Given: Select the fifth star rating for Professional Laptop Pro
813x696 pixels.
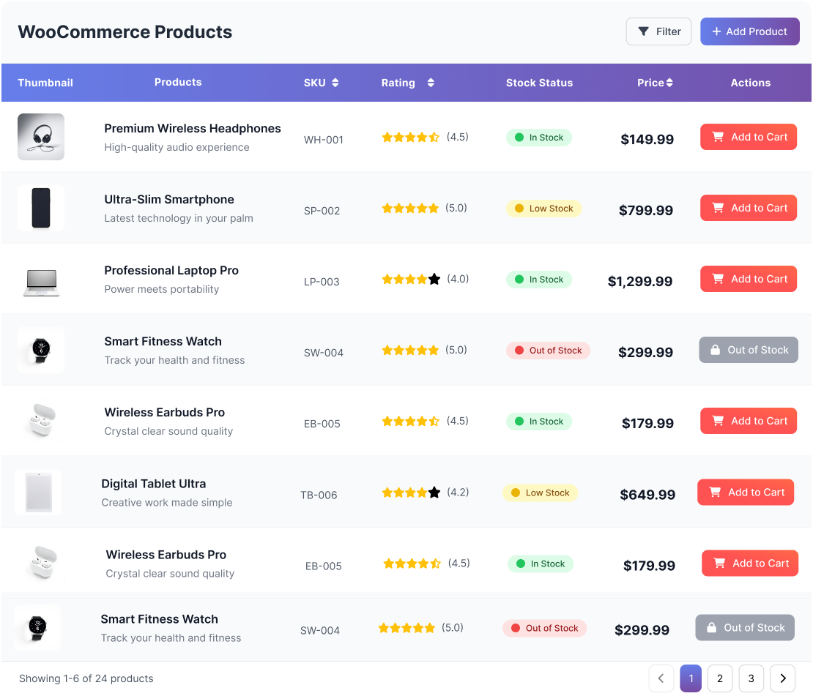Looking at the screenshot, I should (x=434, y=279).
